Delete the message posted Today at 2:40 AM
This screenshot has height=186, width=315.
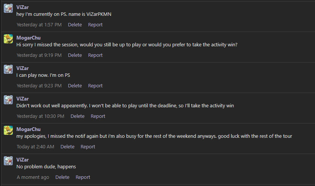coord(67,147)
